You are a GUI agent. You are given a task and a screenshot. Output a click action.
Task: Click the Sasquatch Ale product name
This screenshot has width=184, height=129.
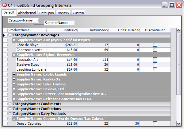coord(28,60)
